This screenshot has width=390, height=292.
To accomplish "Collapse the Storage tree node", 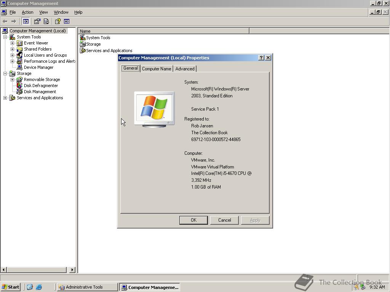I will [5, 73].
